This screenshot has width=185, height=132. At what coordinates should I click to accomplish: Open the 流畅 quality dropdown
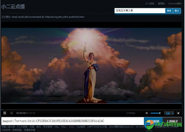tap(169, 113)
